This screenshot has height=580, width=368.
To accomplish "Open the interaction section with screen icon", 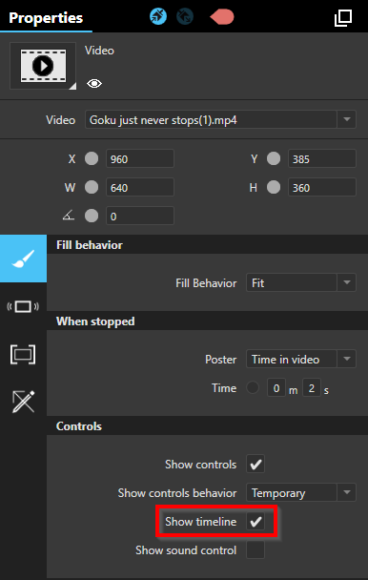I will click(x=23, y=306).
